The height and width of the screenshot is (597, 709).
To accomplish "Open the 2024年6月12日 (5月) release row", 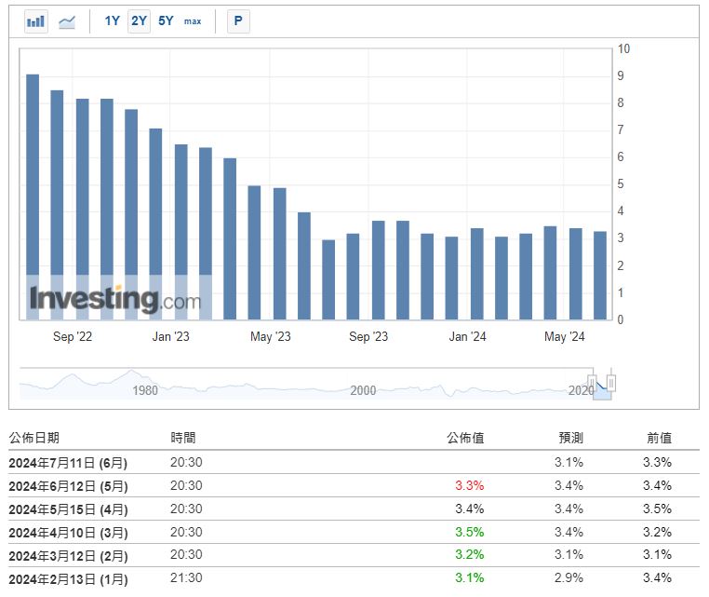I will tap(68, 485).
